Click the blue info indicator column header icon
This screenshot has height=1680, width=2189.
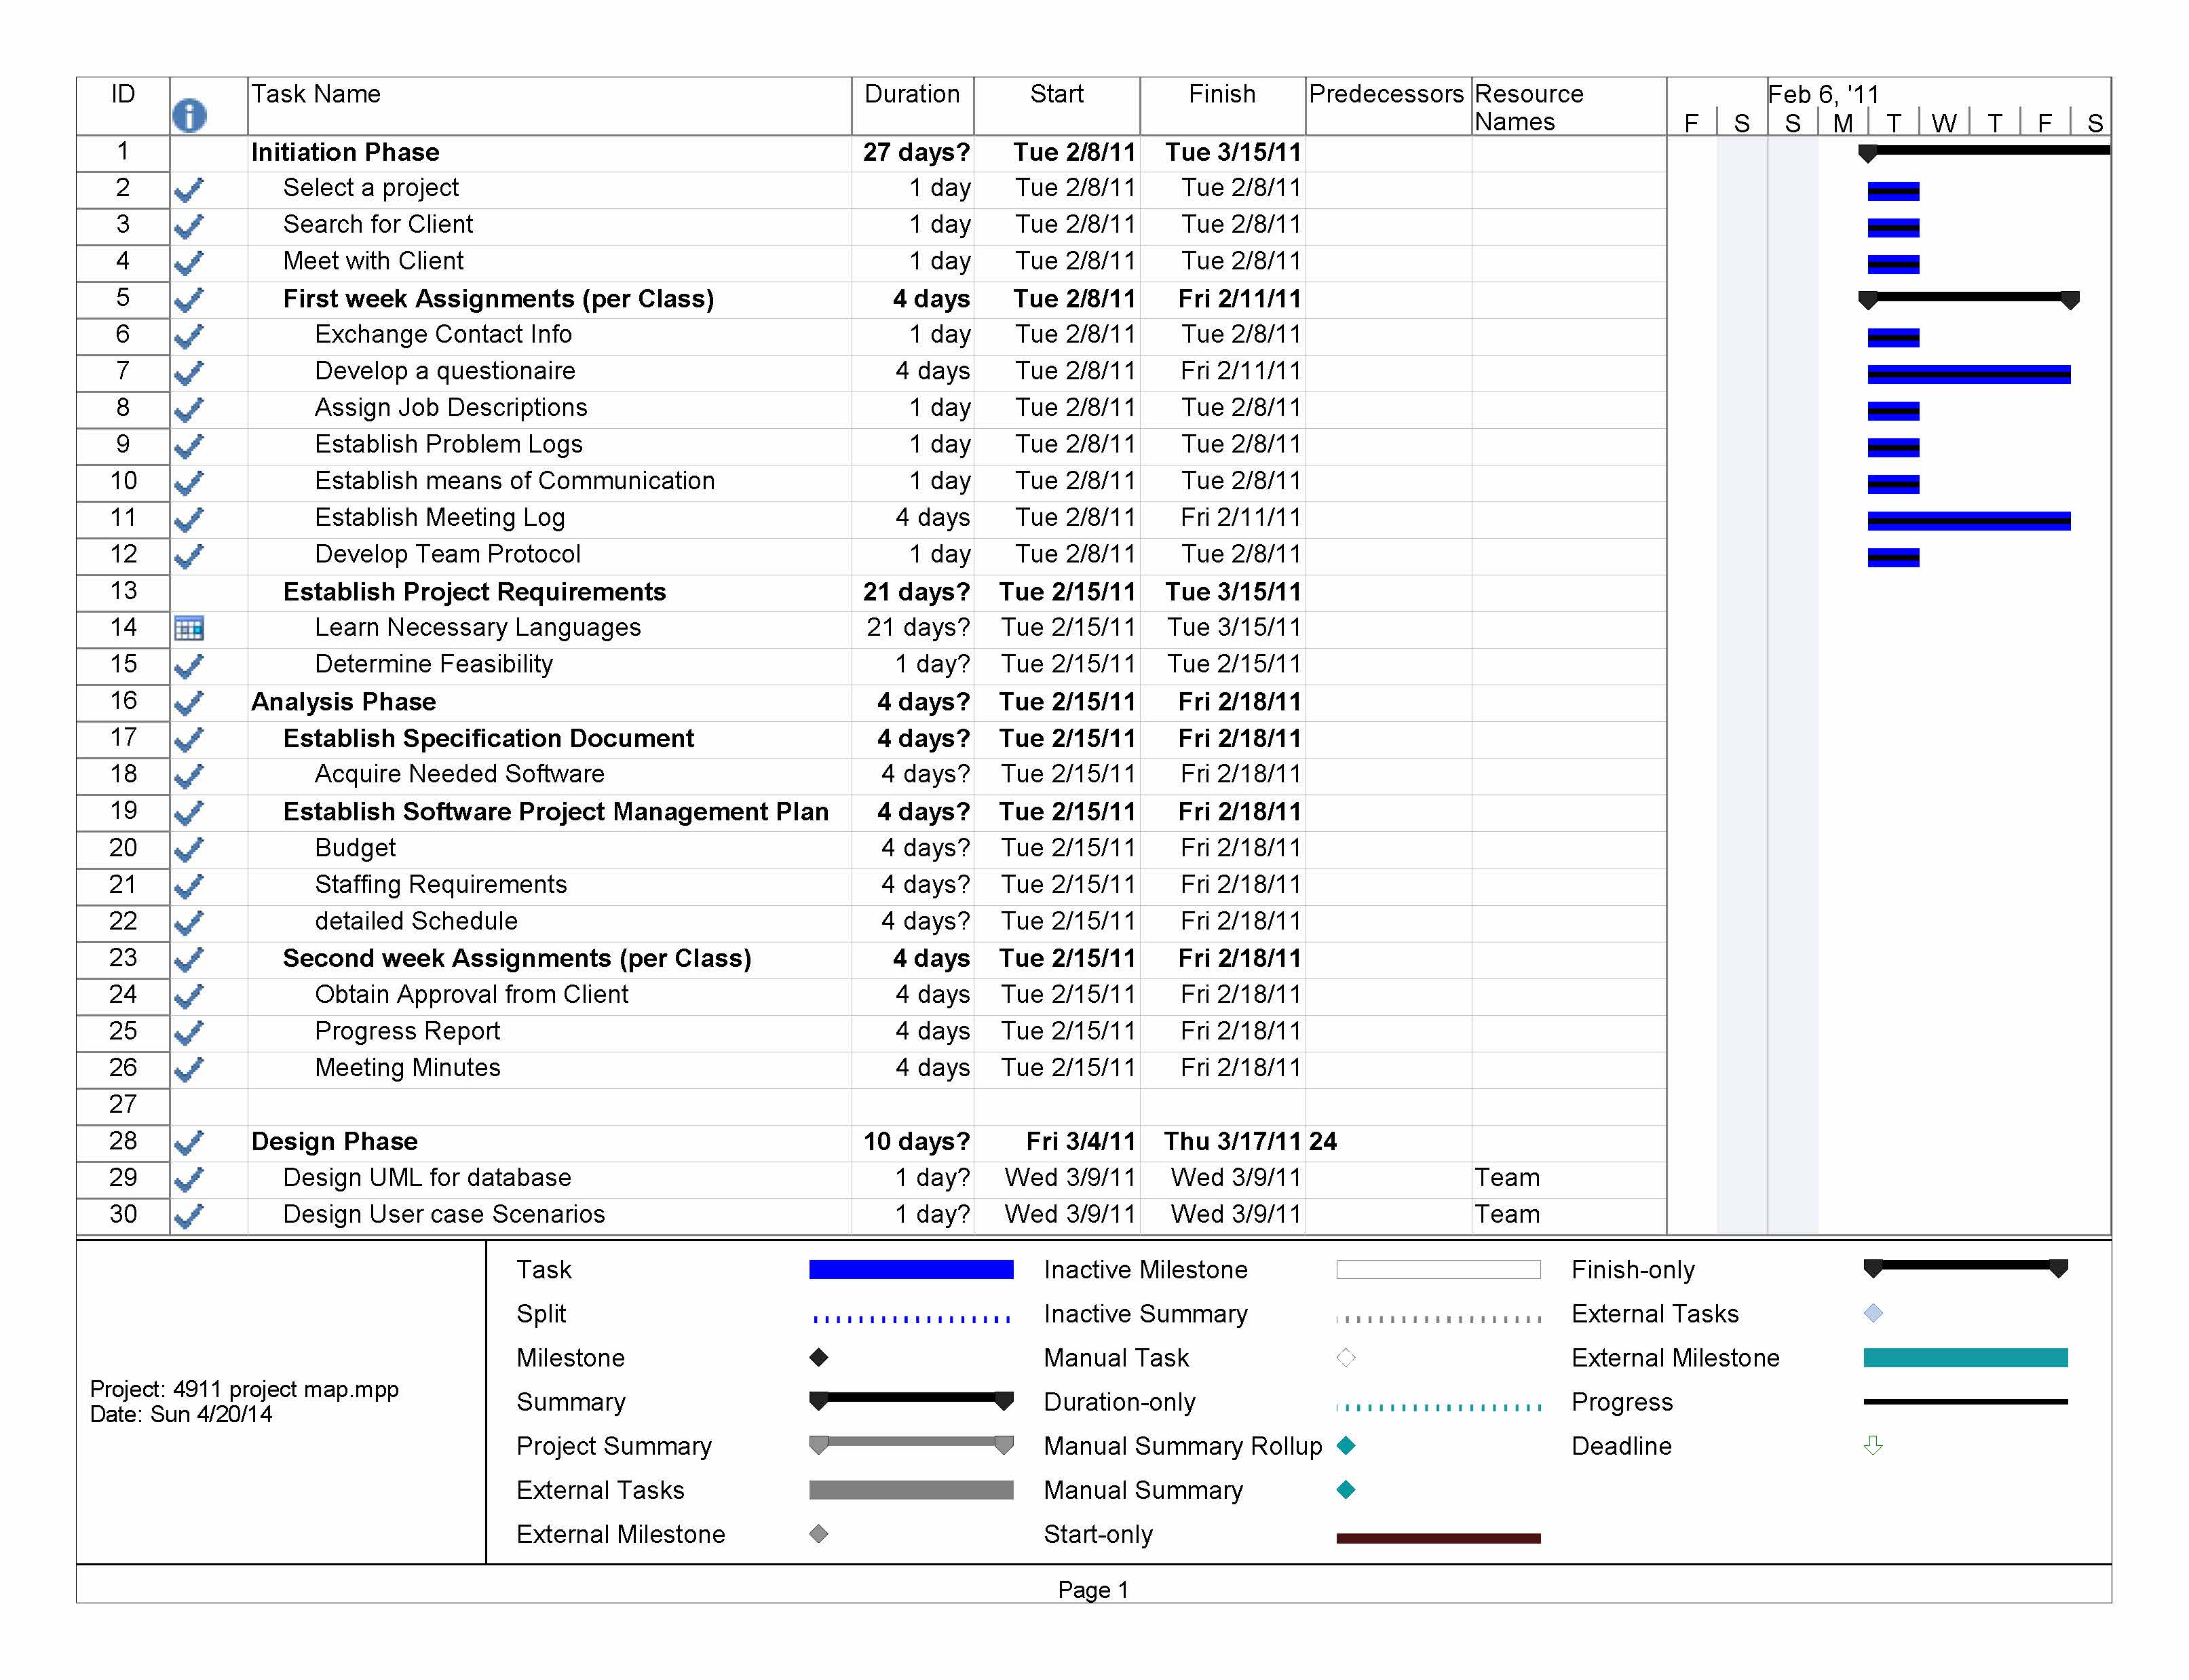pos(189,115)
